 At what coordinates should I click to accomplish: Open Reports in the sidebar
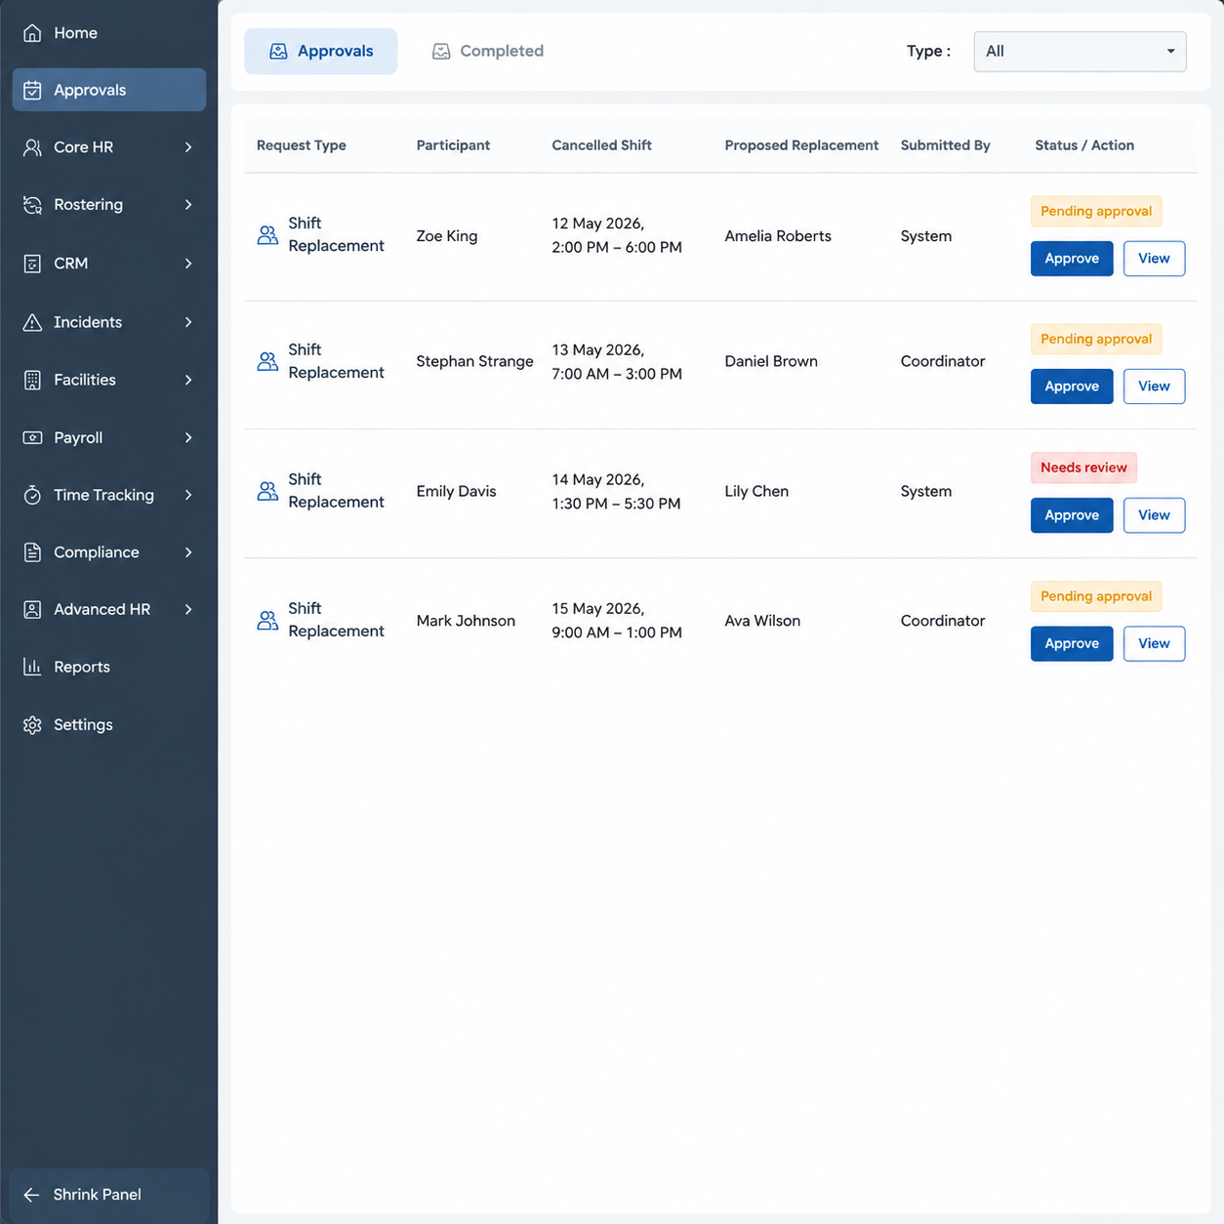(108, 667)
